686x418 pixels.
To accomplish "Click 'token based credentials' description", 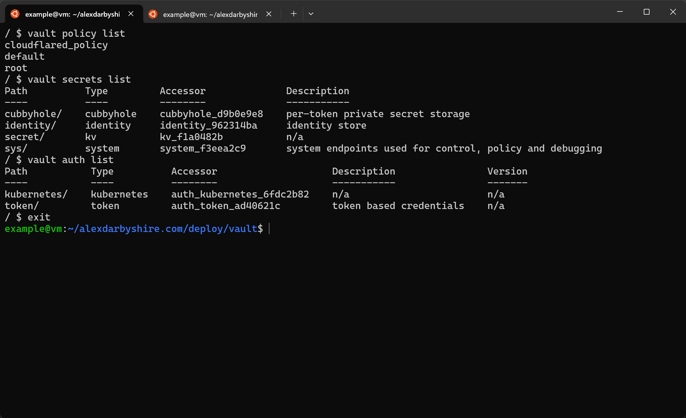I will point(398,206).
